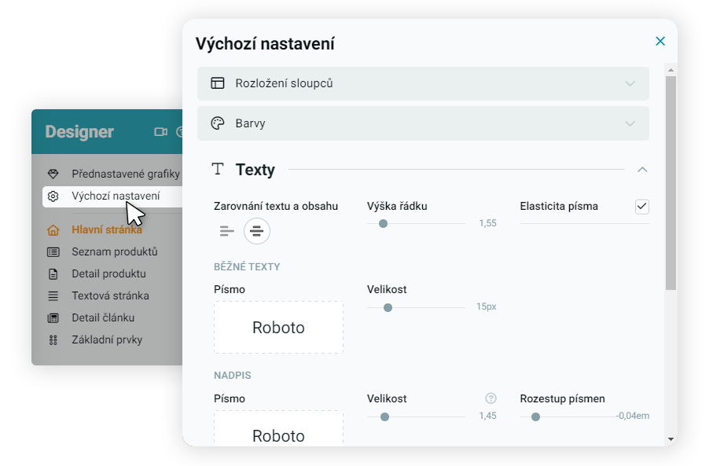713x466 pixels.
Task: Click the video camera icon in Designer header
Action: click(161, 132)
